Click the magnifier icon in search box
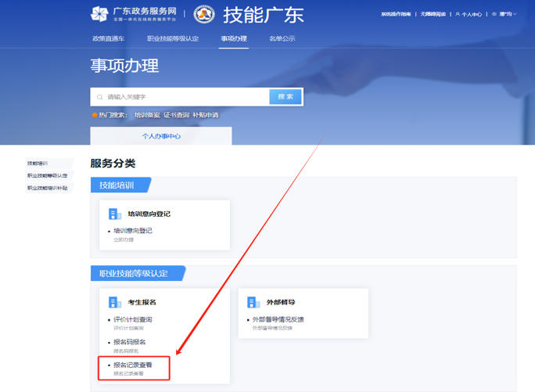 99,97
